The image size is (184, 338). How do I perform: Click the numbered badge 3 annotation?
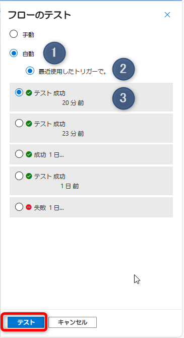click(123, 98)
